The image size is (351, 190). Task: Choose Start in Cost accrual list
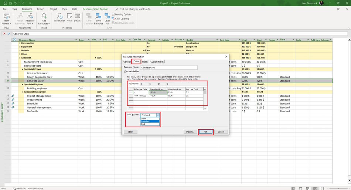[x=150, y=119]
